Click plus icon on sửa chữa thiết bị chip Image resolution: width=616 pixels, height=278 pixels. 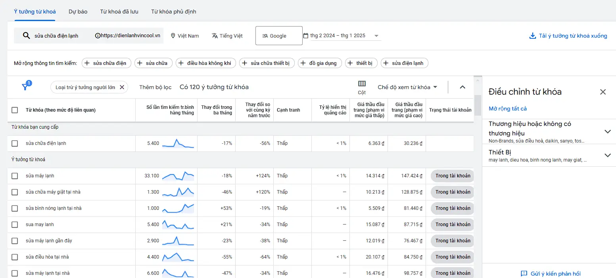[x=245, y=63]
